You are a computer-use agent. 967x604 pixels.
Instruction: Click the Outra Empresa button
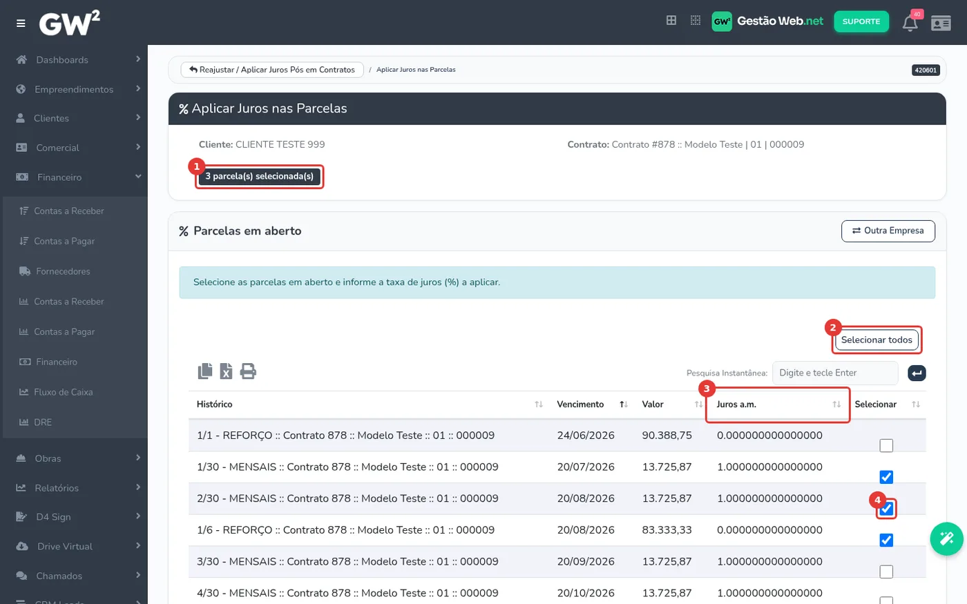(x=888, y=231)
